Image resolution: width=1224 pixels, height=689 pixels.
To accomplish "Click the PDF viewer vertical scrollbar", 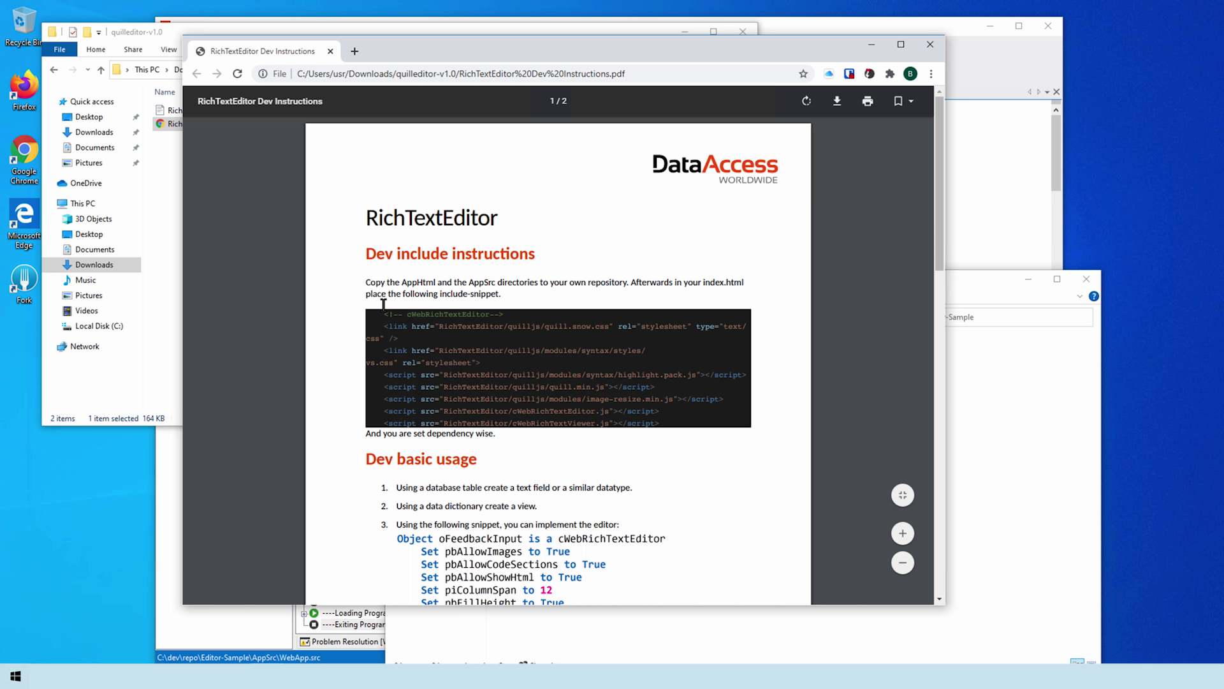I will (x=939, y=185).
